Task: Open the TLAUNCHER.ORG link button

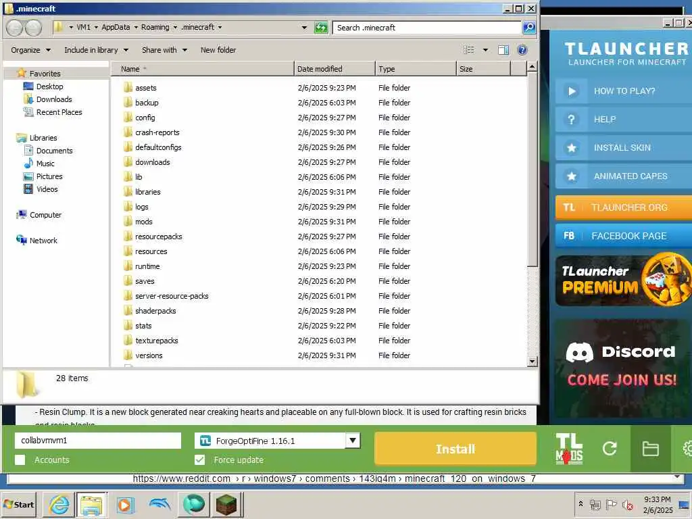Action: coord(623,207)
